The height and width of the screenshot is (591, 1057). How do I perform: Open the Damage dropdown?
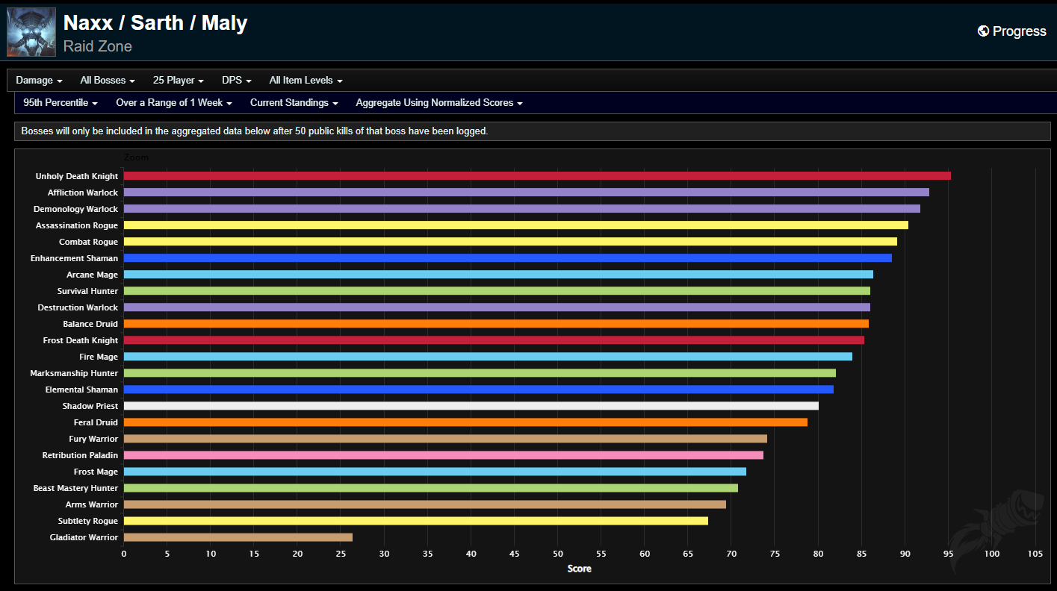pyautogui.click(x=38, y=80)
